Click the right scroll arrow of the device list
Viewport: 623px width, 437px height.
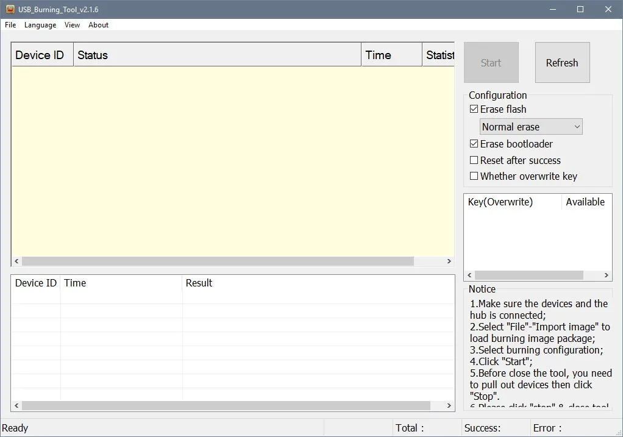coord(449,261)
